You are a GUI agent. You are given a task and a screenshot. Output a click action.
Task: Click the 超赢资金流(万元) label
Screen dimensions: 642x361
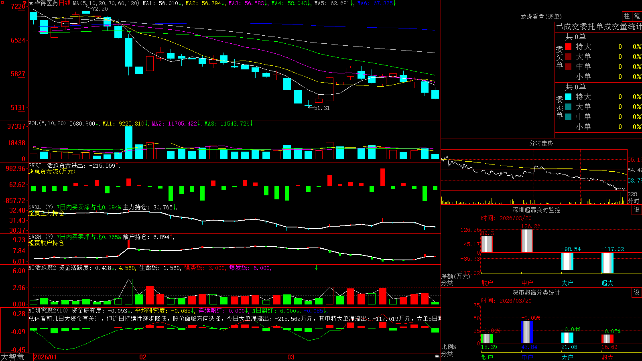click(52, 172)
